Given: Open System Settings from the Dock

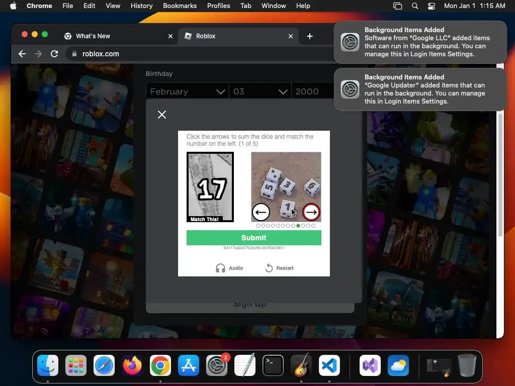Looking at the screenshot, I should [x=217, y=365].
